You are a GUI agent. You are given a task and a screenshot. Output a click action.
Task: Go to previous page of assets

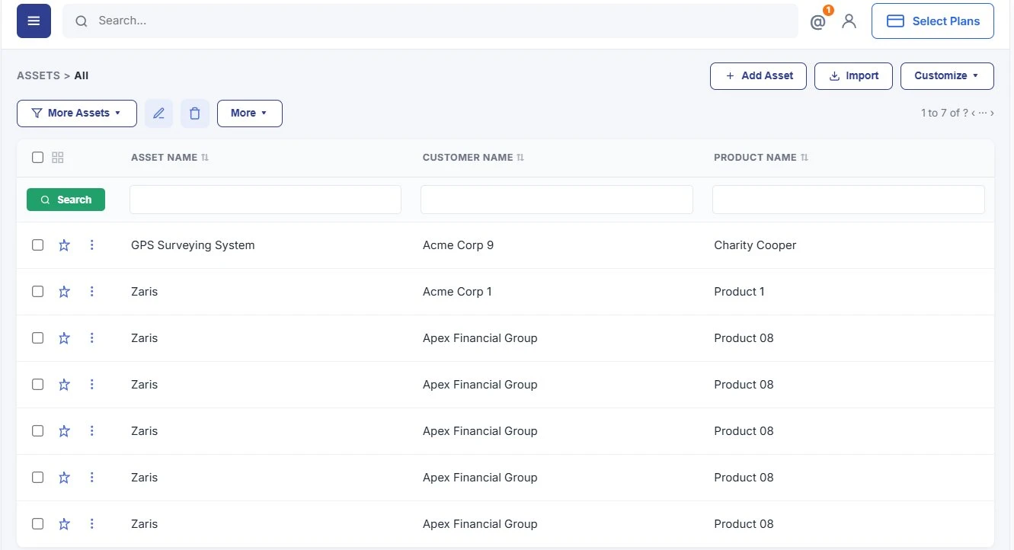[974, 113]
